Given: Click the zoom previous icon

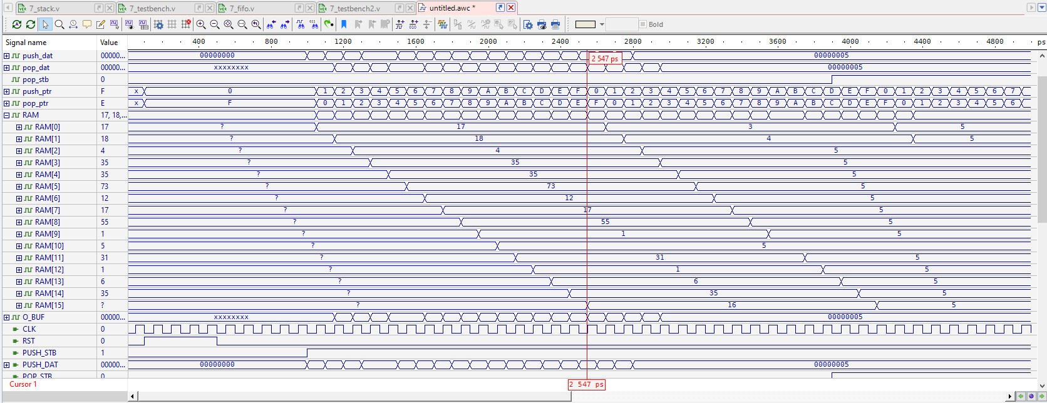Looking at the screenshot, I should click(256, 24).
